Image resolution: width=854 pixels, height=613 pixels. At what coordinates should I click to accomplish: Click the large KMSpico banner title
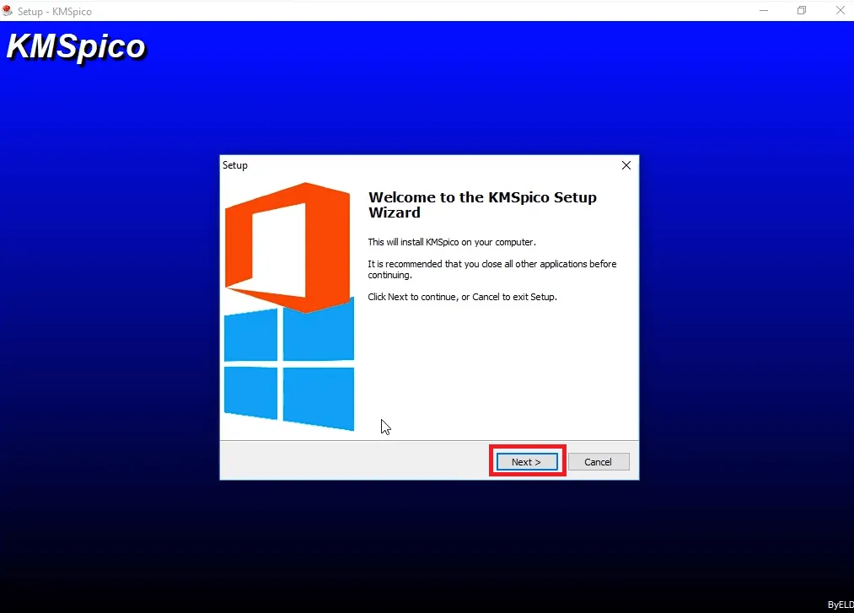[76, 47]
